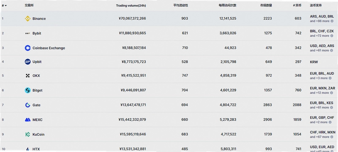Open the Coinbase Exchange name link
338x152 pixels.
49,48
